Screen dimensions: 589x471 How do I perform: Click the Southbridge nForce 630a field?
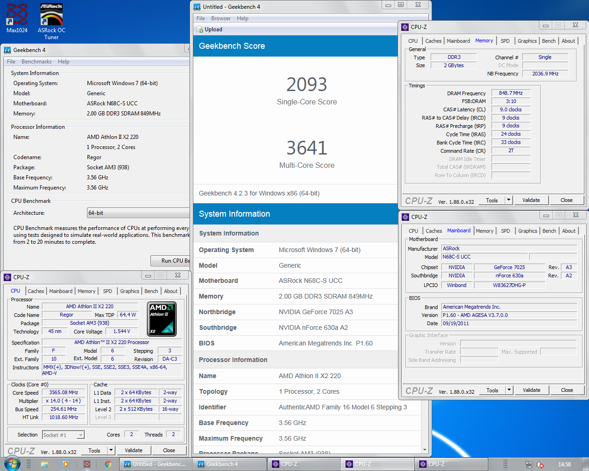click(509, 276)
